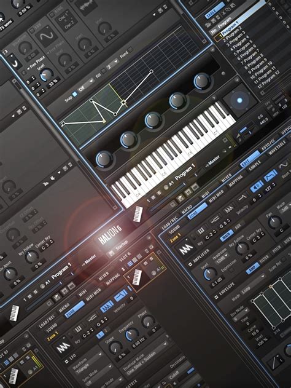Click the SAMPLE button below EDIT

[255, 167]
